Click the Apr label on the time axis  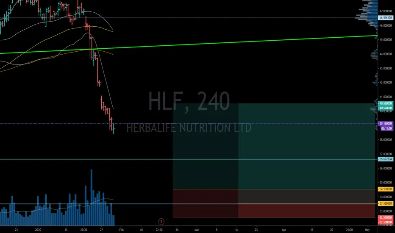[x=284, y=230]
